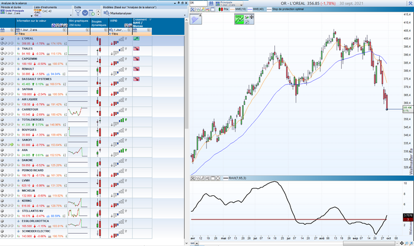Screen dimensions: 414x246
Task: Click the blue checkmark circle in Outils
Action: pyautogui.click(x=85, y=12)
